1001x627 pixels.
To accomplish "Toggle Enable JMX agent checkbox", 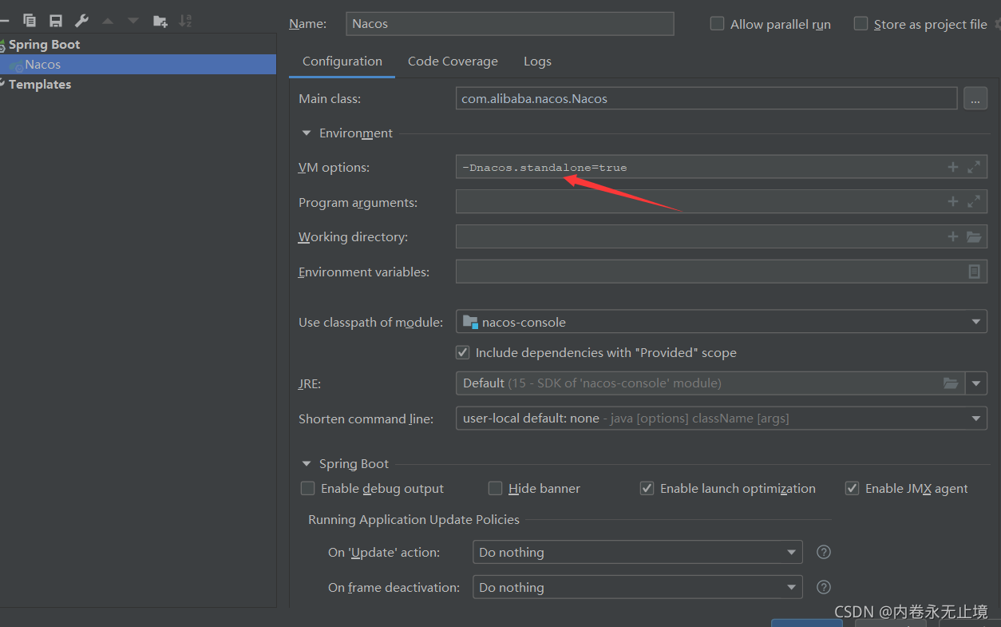I will tap(852, 488).
